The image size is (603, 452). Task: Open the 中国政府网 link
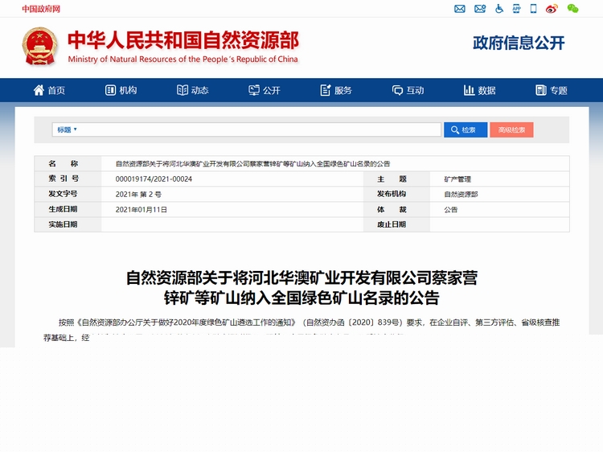point(41,9)
